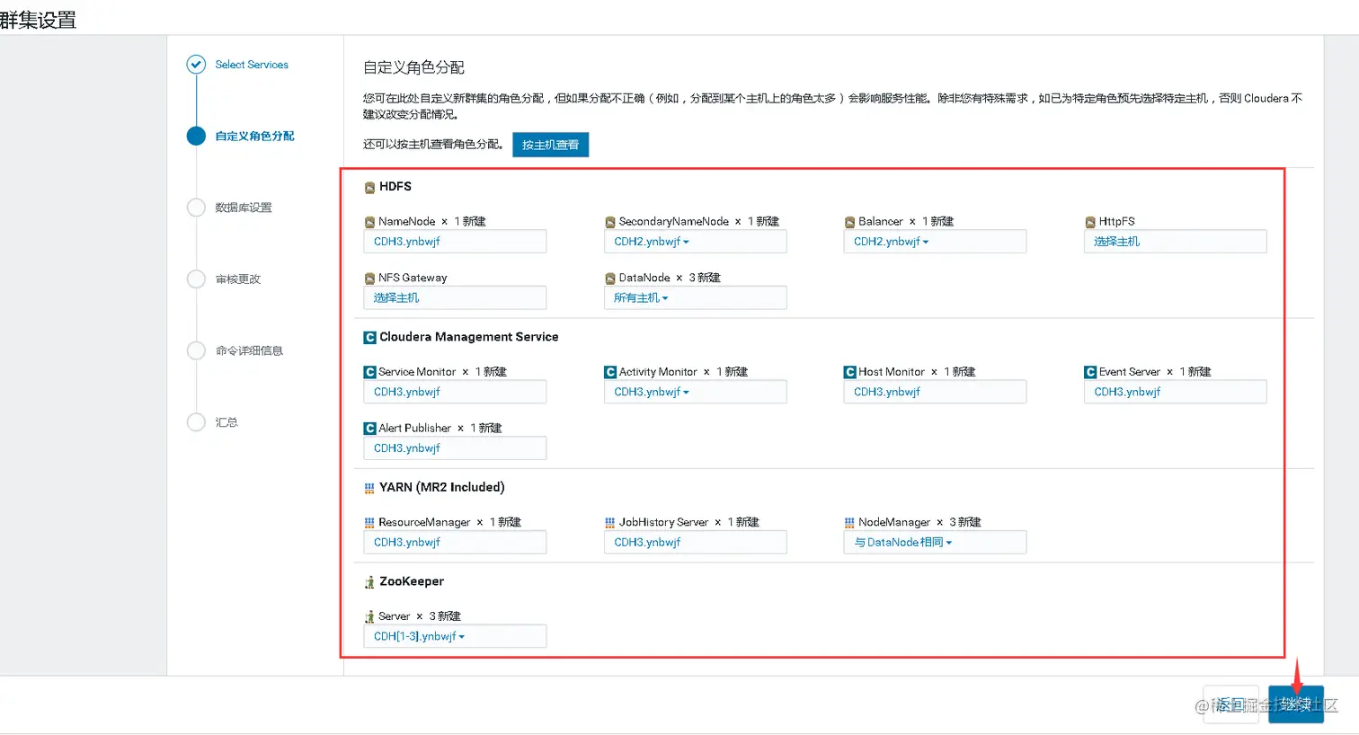Viewport: 1359px width, 735px height.
Task: Click the ResourceManager role icon
Action: tap(369, 522)
